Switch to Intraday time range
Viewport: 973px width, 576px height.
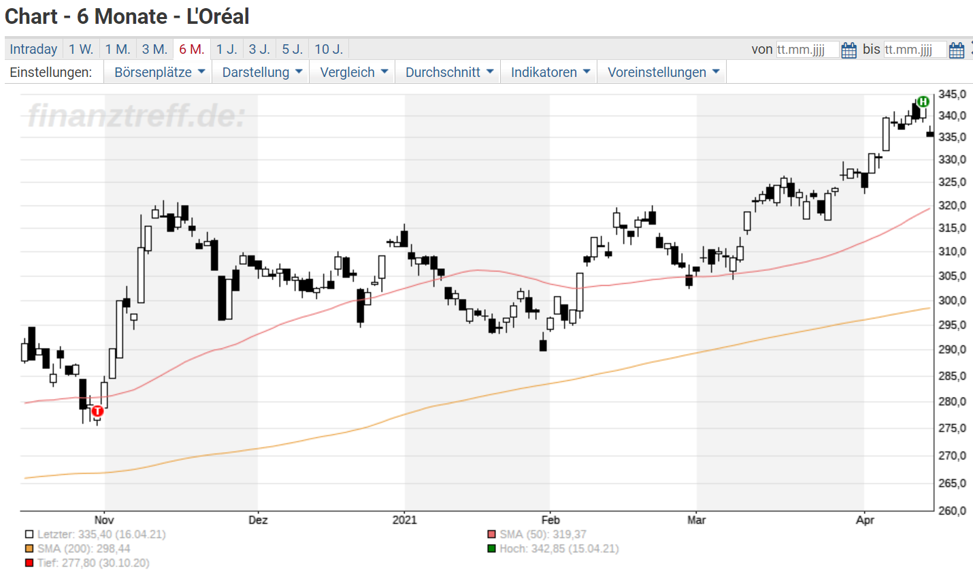(33, 49)
